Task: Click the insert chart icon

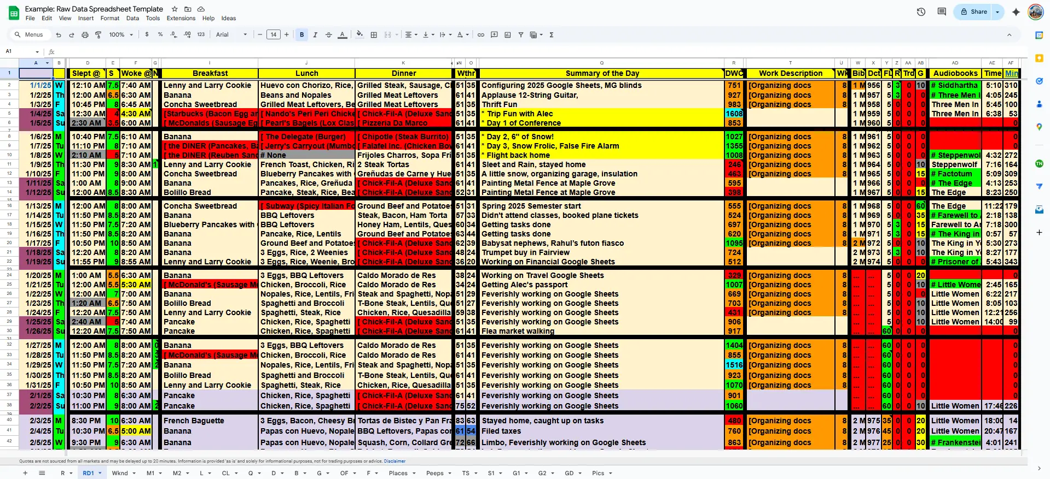Action: click(508, 35)
